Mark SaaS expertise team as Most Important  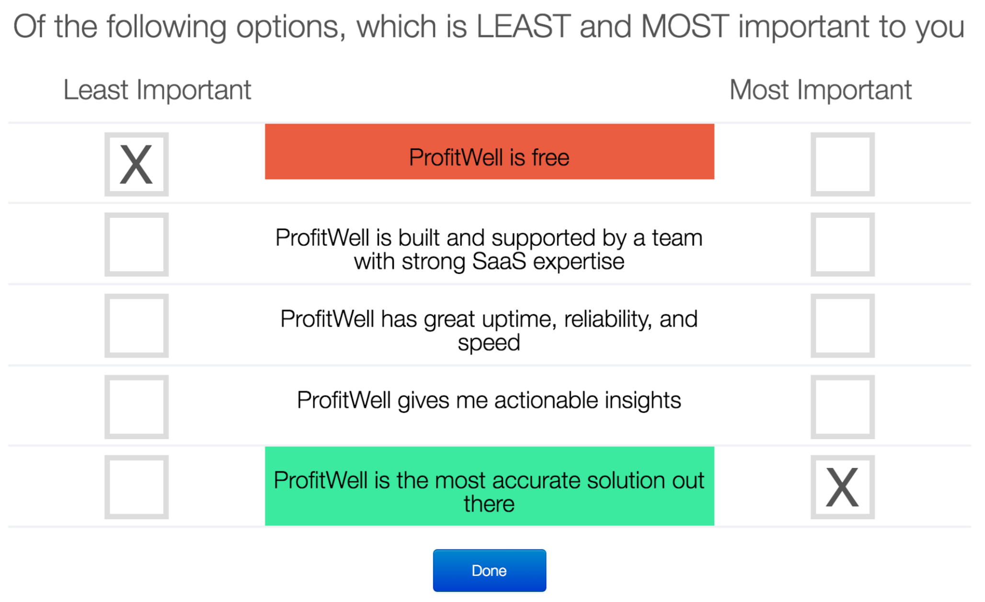click(842, 245)
